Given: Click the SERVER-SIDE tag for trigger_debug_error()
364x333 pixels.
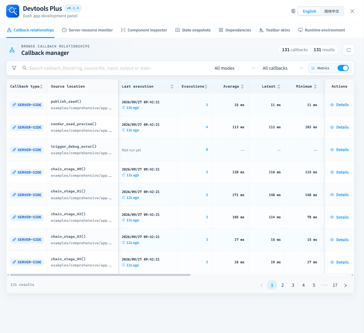Looking at the screenshot, I should coord(27,150).
